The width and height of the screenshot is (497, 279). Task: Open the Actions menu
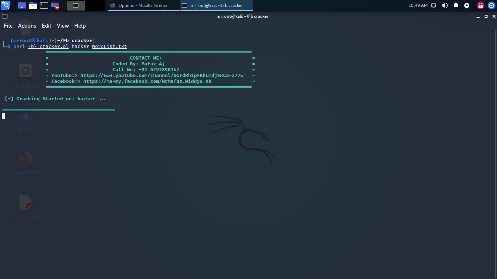click(x=27, y=26)
